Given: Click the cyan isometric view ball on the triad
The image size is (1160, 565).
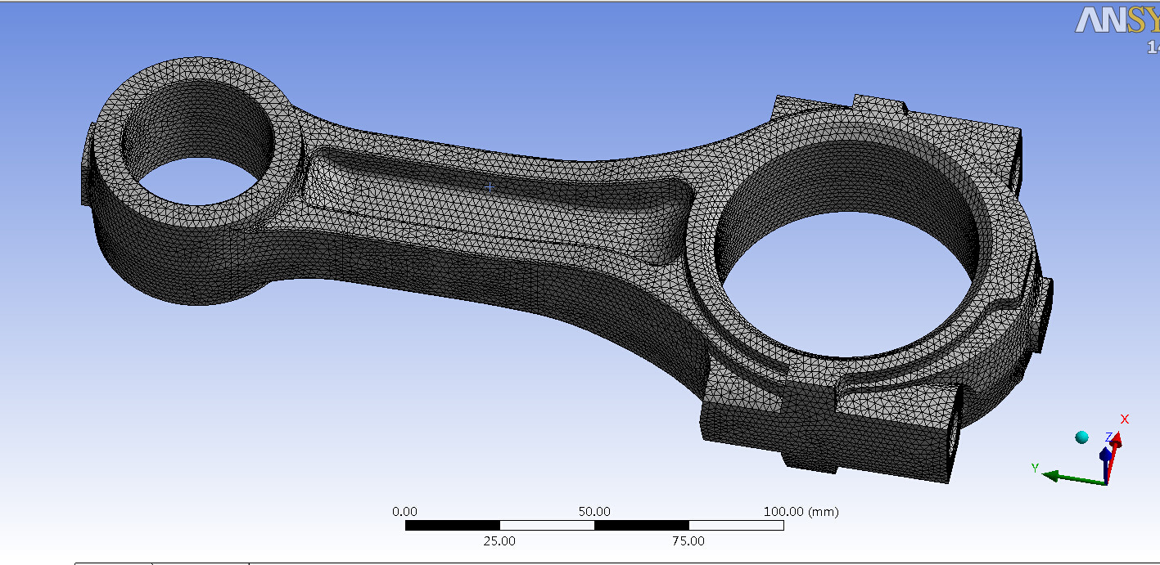Looking at the screenshot, I should 1082,437.
